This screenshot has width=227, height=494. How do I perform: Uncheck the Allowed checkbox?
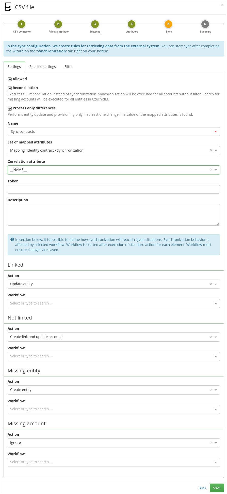[10, 79]
